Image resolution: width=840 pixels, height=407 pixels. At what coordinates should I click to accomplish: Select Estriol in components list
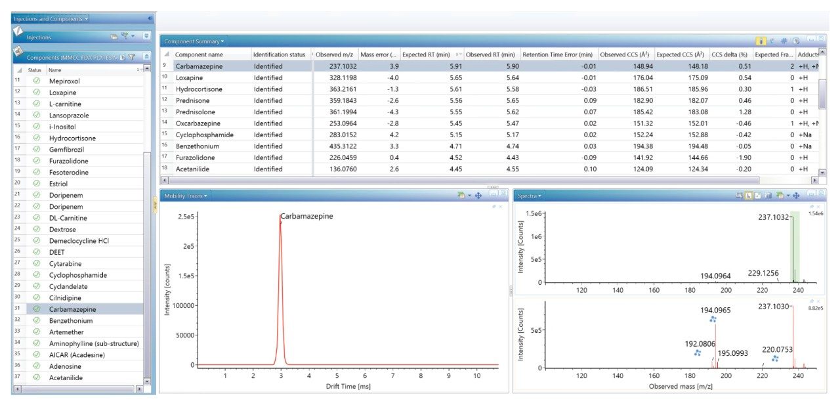(77, 184)
